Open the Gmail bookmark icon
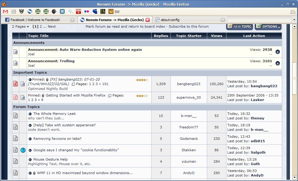This screenshot has height=181, width=298. [x=5, y=11]
